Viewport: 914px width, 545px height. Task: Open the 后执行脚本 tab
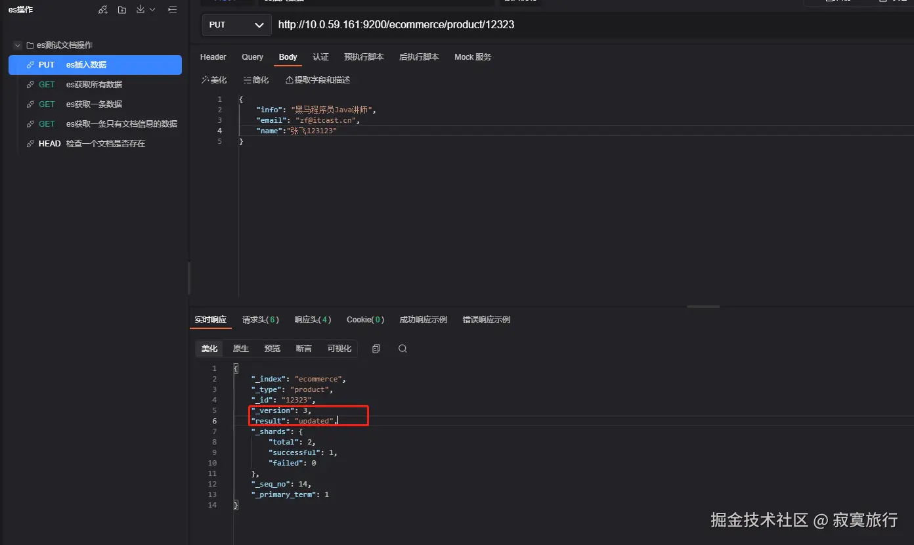tap(419, 57)
